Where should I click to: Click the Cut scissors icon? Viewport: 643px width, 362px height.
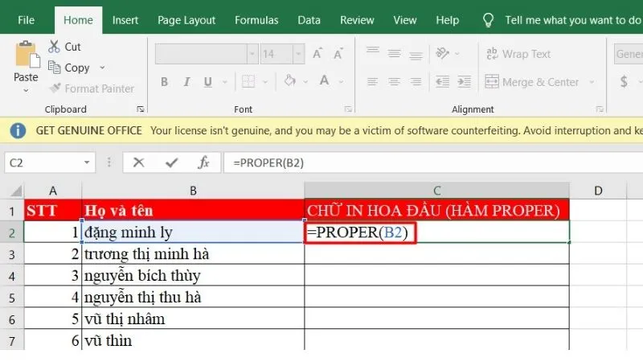[x=55, y=47]
